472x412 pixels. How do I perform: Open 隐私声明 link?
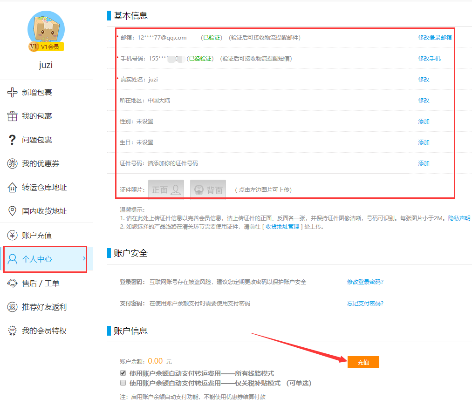coord(459,218)
